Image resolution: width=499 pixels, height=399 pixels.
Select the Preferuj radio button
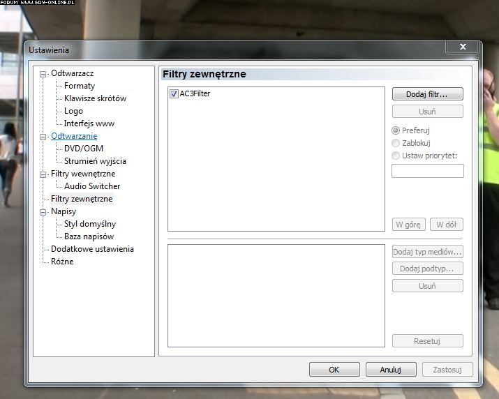pyautogui.click(x=396, y=130)
